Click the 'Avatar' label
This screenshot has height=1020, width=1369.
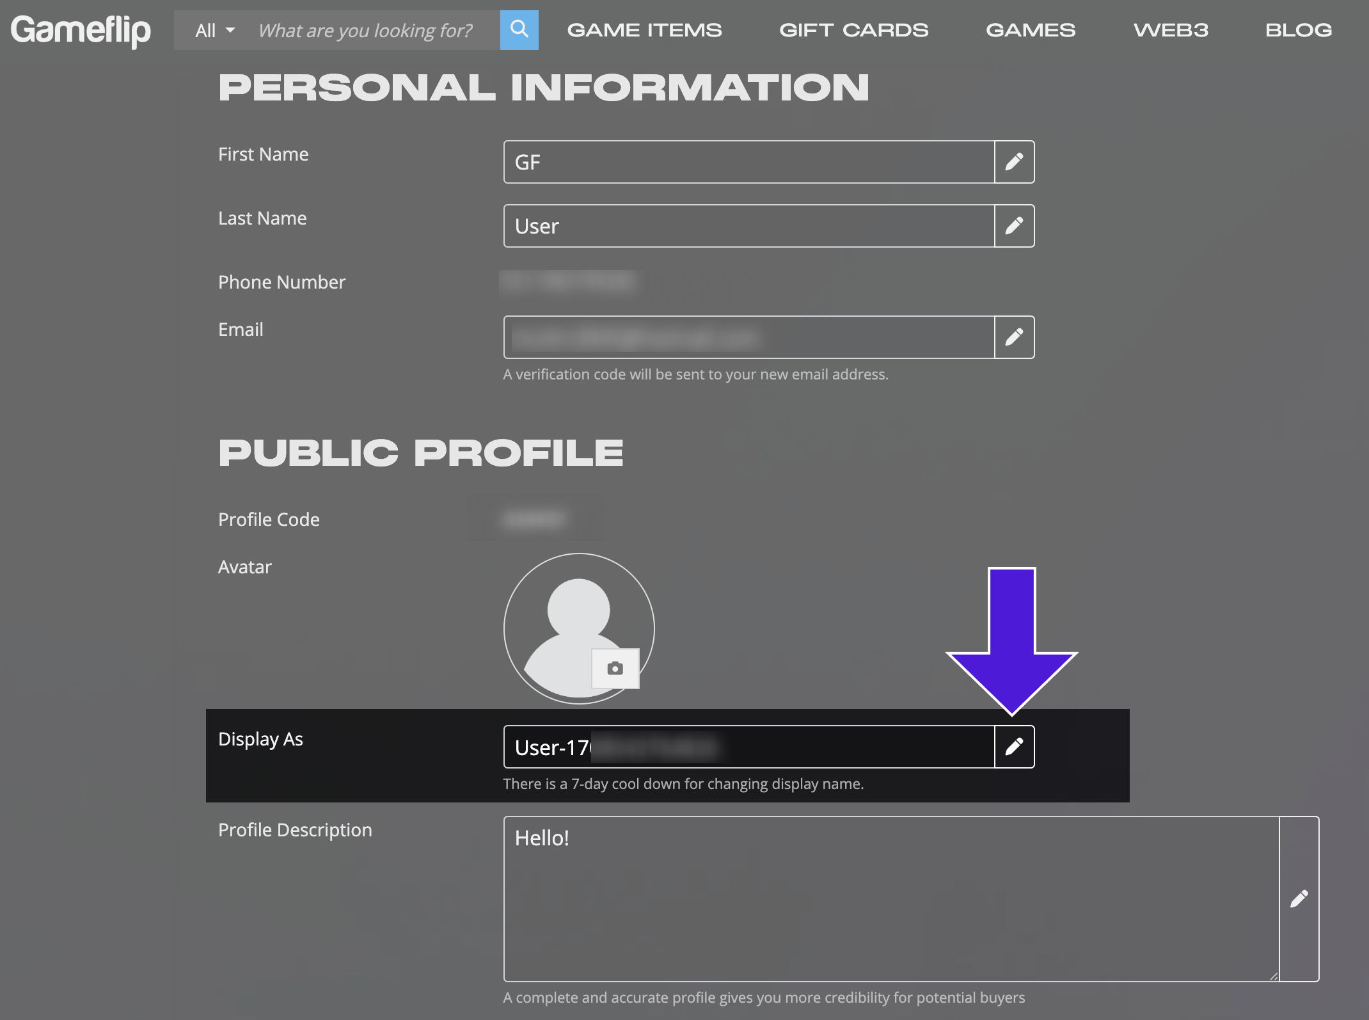[x=245, y=567]
